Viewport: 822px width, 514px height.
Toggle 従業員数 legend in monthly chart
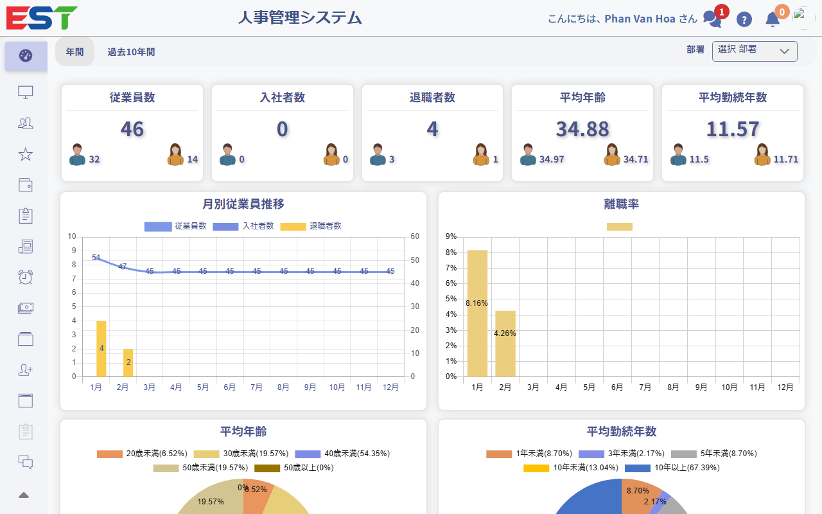click(175, 226)
